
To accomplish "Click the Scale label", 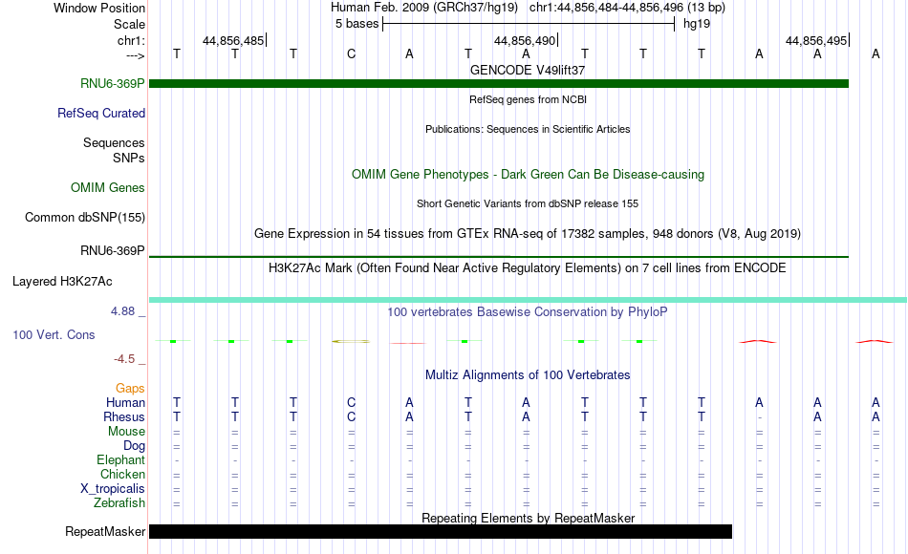I will (129, 24).
